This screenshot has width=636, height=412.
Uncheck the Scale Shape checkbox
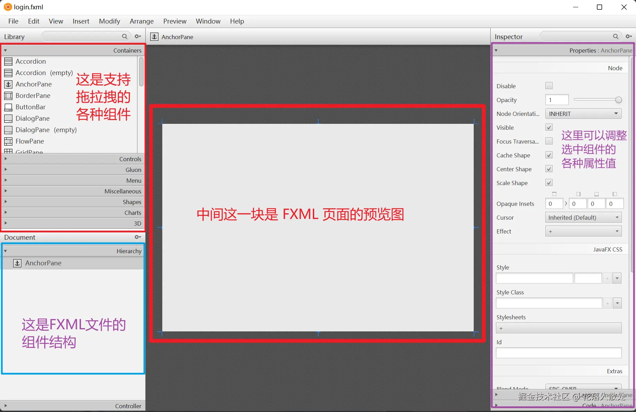(549, 183)
